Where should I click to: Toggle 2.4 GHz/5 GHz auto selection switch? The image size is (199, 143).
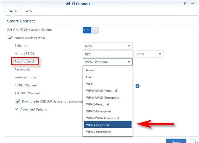pyautogui.click(x=91, y=30)
